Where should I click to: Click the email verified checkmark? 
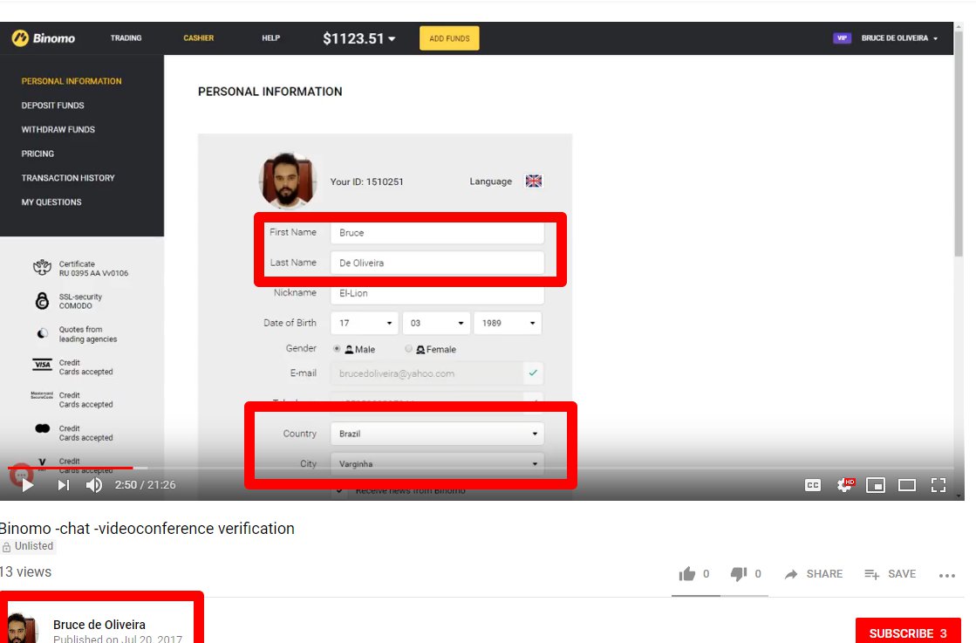tap(533, 373)
